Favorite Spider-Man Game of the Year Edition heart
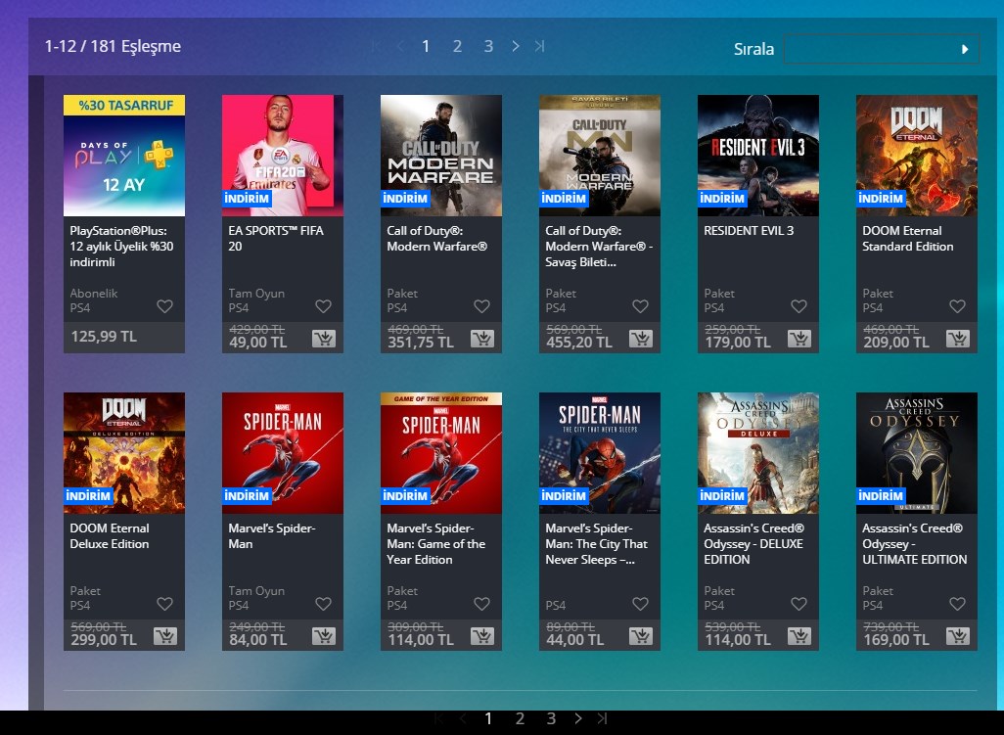This screenshot has height=735, width=1004. pos(482,604)
